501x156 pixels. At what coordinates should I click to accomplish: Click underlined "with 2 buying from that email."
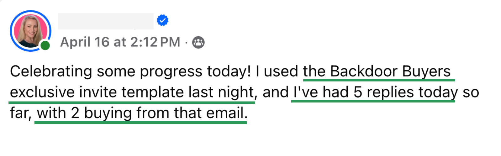141,113
